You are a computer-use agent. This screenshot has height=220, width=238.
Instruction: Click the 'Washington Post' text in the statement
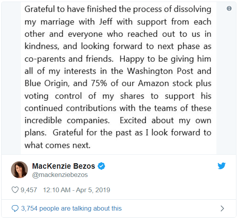(160, 71)
